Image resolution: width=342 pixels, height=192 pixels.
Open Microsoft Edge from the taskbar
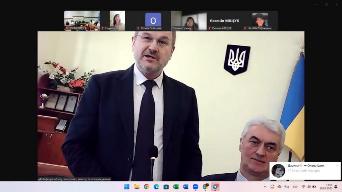pos(156,187)
